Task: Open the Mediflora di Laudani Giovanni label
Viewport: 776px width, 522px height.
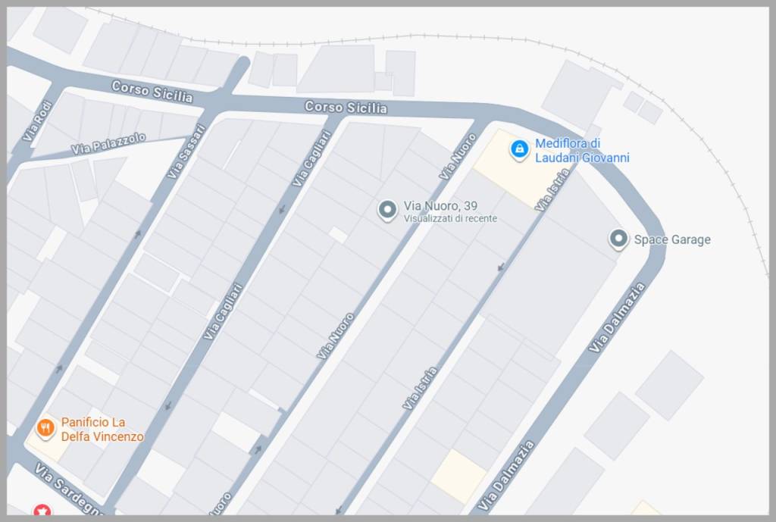Action: (582, 151)
